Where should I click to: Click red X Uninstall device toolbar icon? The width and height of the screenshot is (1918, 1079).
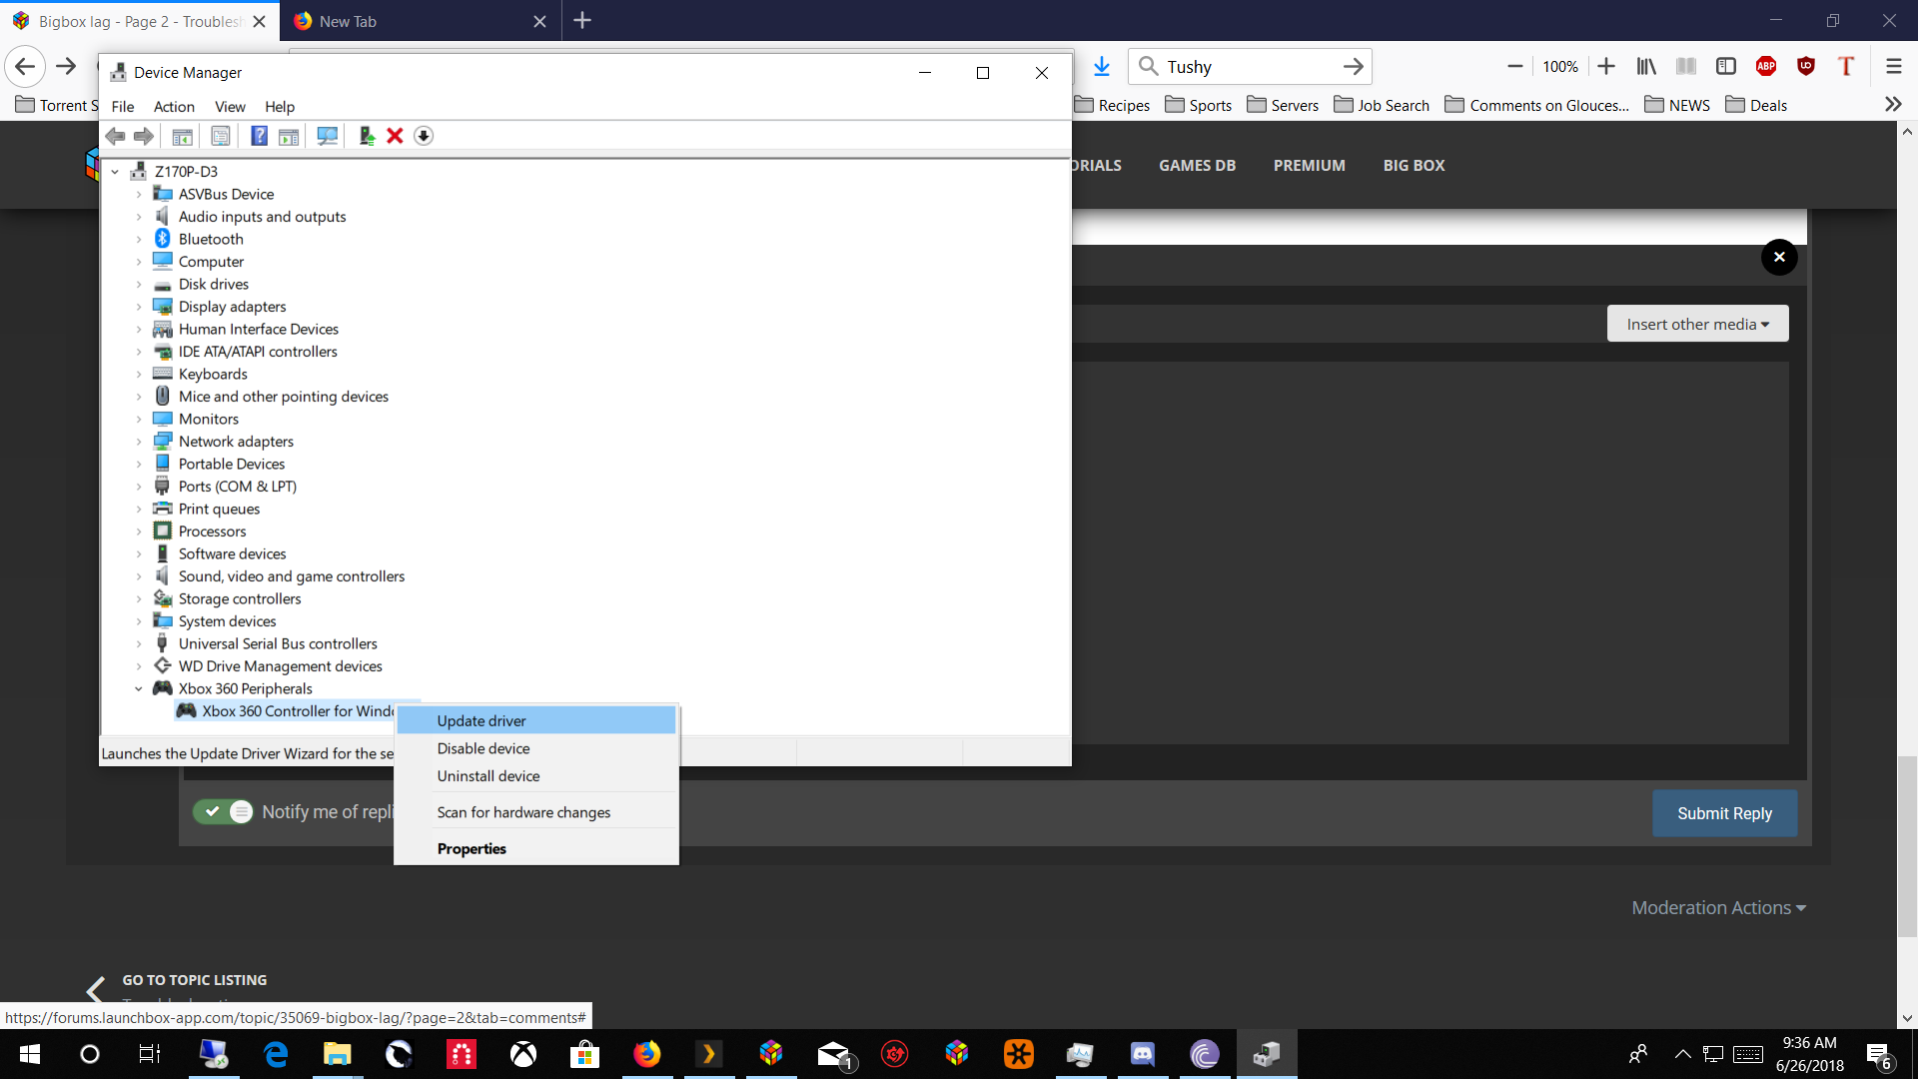click(x=395, y=136)
